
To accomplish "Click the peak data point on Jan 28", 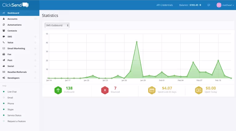I will pyautogui.click(x=137, y=42).
